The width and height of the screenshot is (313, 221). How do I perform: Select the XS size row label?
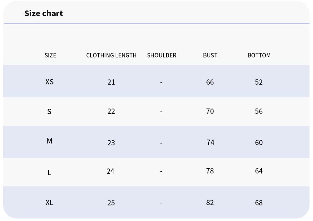[49, 82]
